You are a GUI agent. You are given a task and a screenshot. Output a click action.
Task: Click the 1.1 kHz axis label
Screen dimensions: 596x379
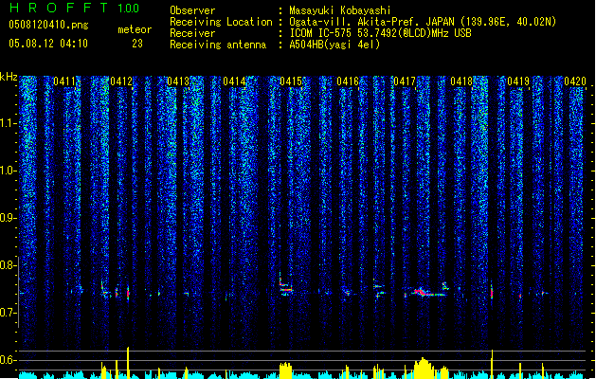(7, 123)
